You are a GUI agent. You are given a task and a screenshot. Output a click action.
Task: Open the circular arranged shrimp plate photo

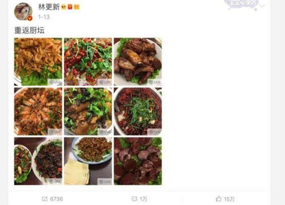point(38,111)
